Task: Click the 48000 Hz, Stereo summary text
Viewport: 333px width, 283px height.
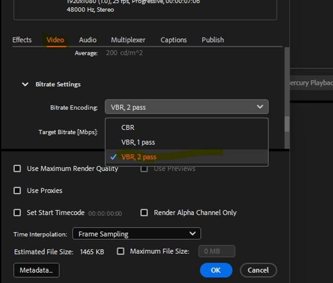Action: pos(90,10)
